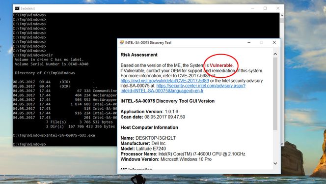Image resolution: width=326 pixels, height=184 pixels.
Task: Click the Ledetekst command prompt title icon
Action: pyautogui.click(x=17, y=8)
